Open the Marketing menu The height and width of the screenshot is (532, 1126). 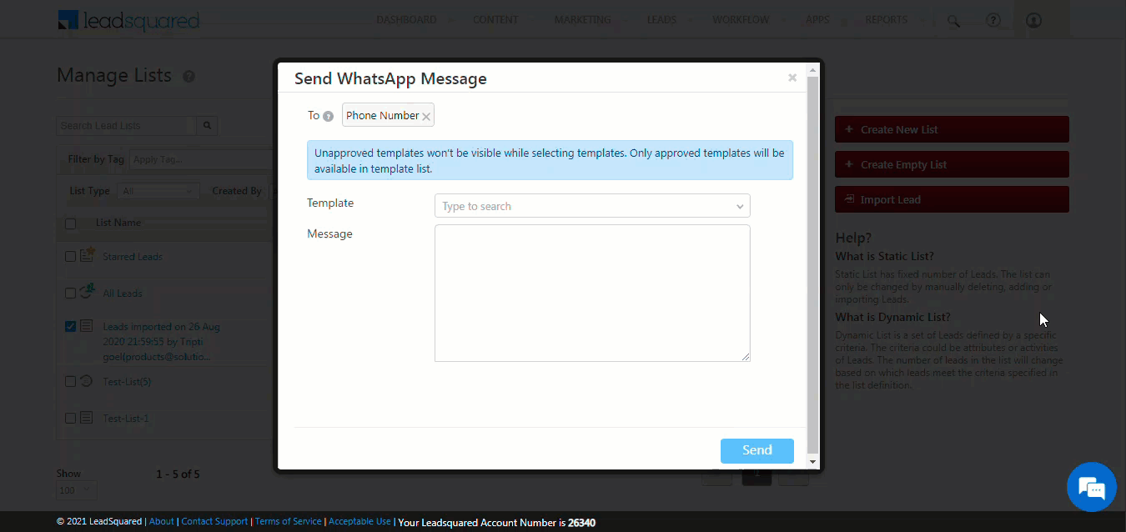(x=582, y=20)
